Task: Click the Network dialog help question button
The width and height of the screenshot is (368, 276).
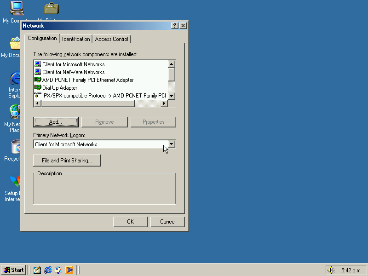Action: pyautogui.click(x=175, y=26)
